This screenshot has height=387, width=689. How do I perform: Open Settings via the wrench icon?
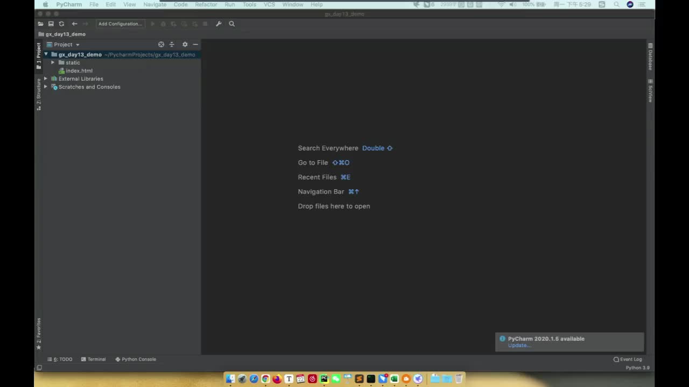[x=219, y=24]
